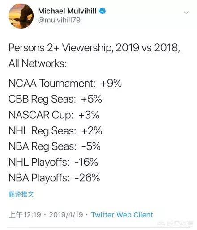Click the blue verified badge icon
This screenshot has height=230, width=197.
click(103, 11)
